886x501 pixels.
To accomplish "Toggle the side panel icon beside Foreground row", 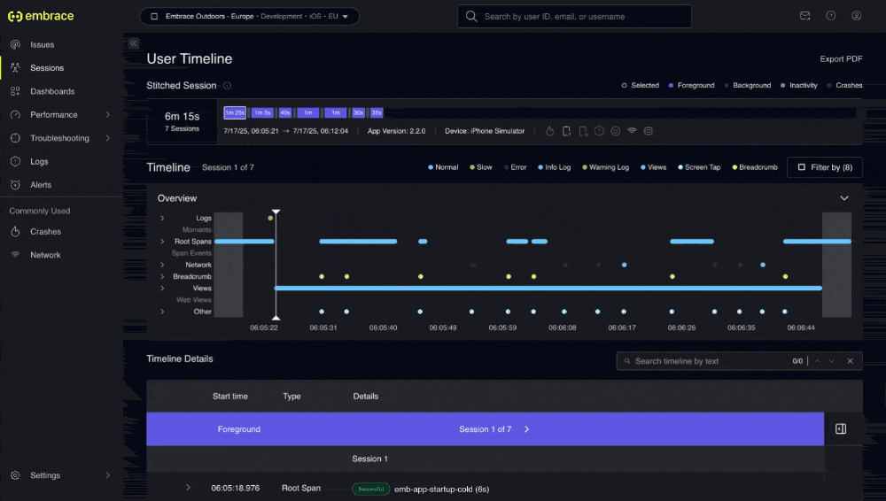I will (x=841, y=429).
